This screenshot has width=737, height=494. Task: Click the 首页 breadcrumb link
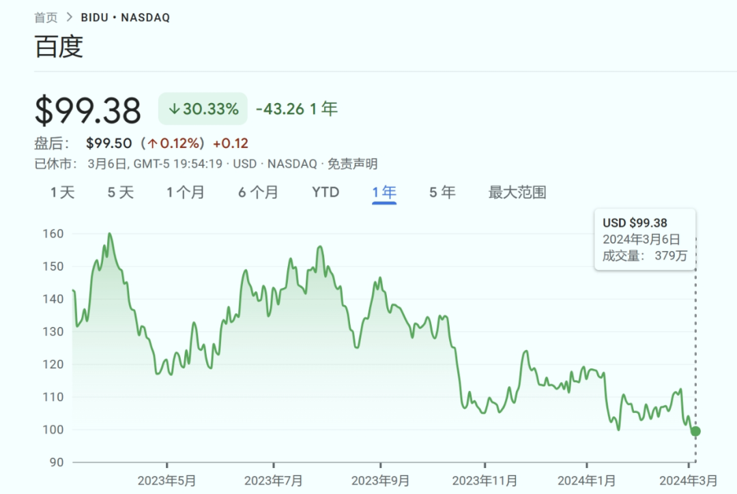point(46,18)
